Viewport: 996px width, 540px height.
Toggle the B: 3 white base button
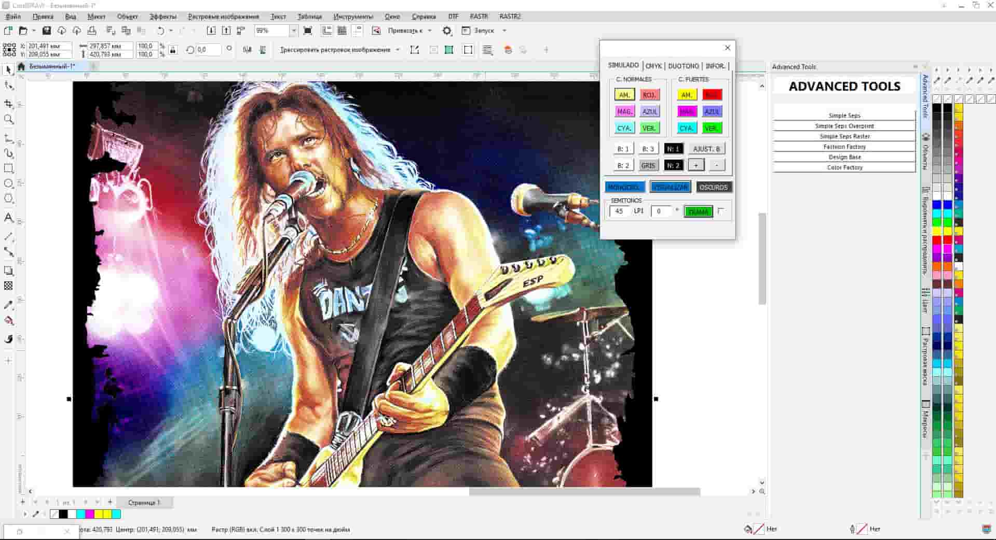648,149
